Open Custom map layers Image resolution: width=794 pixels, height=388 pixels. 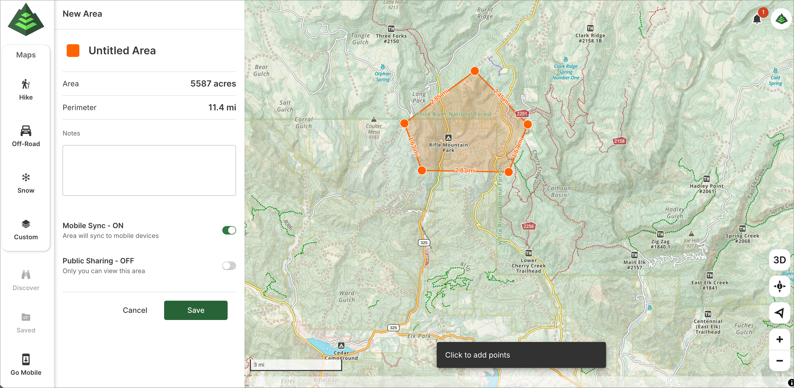(26, 229)
